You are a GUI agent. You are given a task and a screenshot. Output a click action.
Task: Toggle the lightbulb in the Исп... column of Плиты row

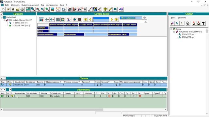tap(10, 84)
